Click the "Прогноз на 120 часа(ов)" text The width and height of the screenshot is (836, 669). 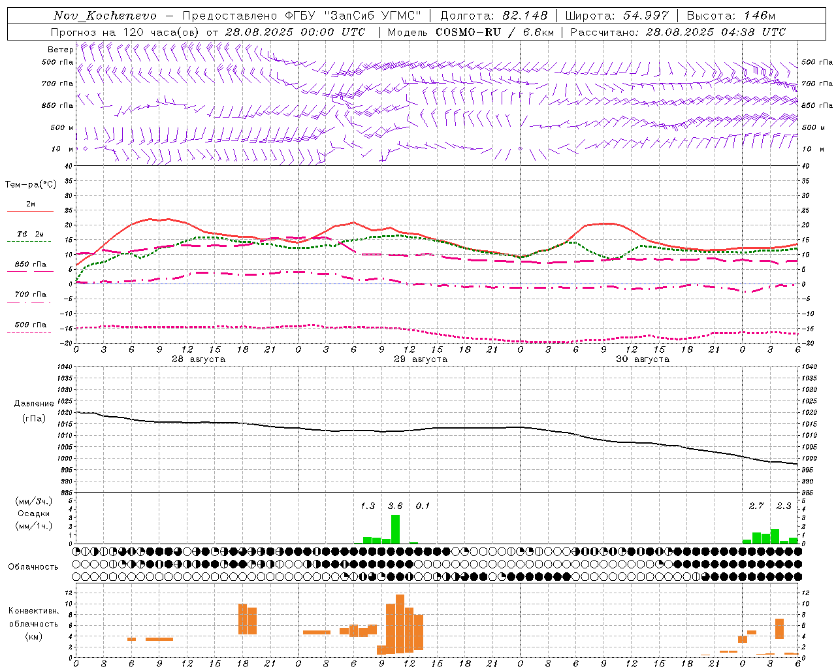click(125, 32)
